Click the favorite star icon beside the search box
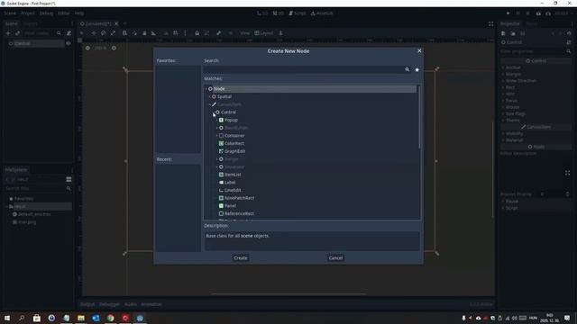 417,69
